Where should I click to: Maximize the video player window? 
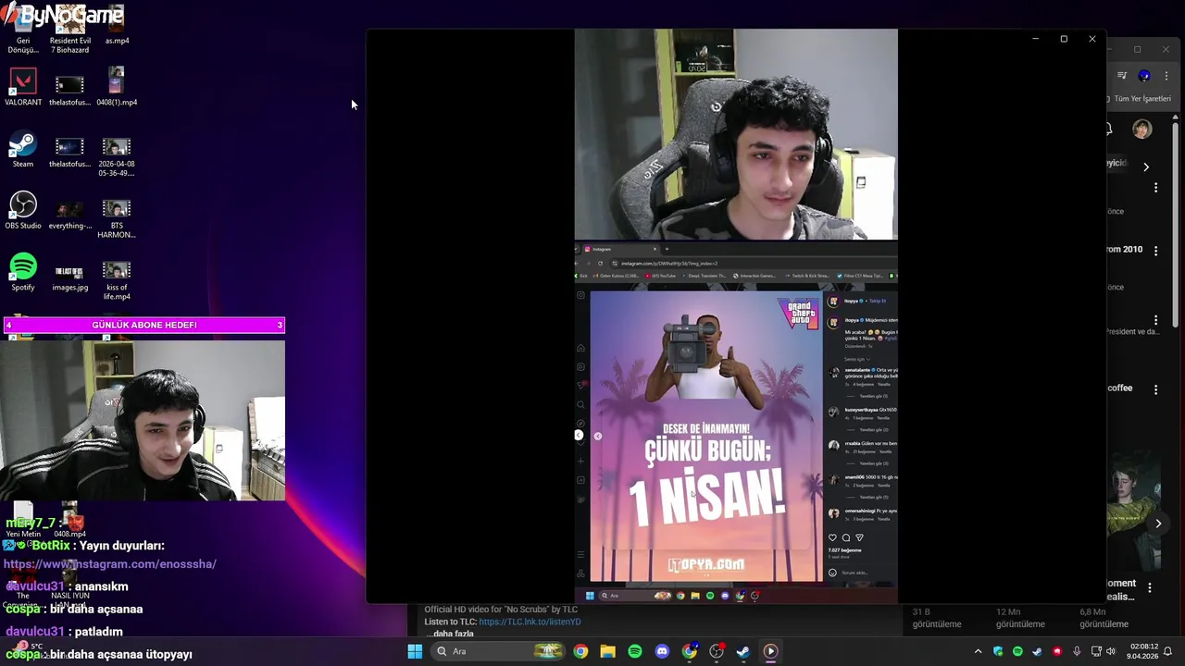coord(1064,39)
